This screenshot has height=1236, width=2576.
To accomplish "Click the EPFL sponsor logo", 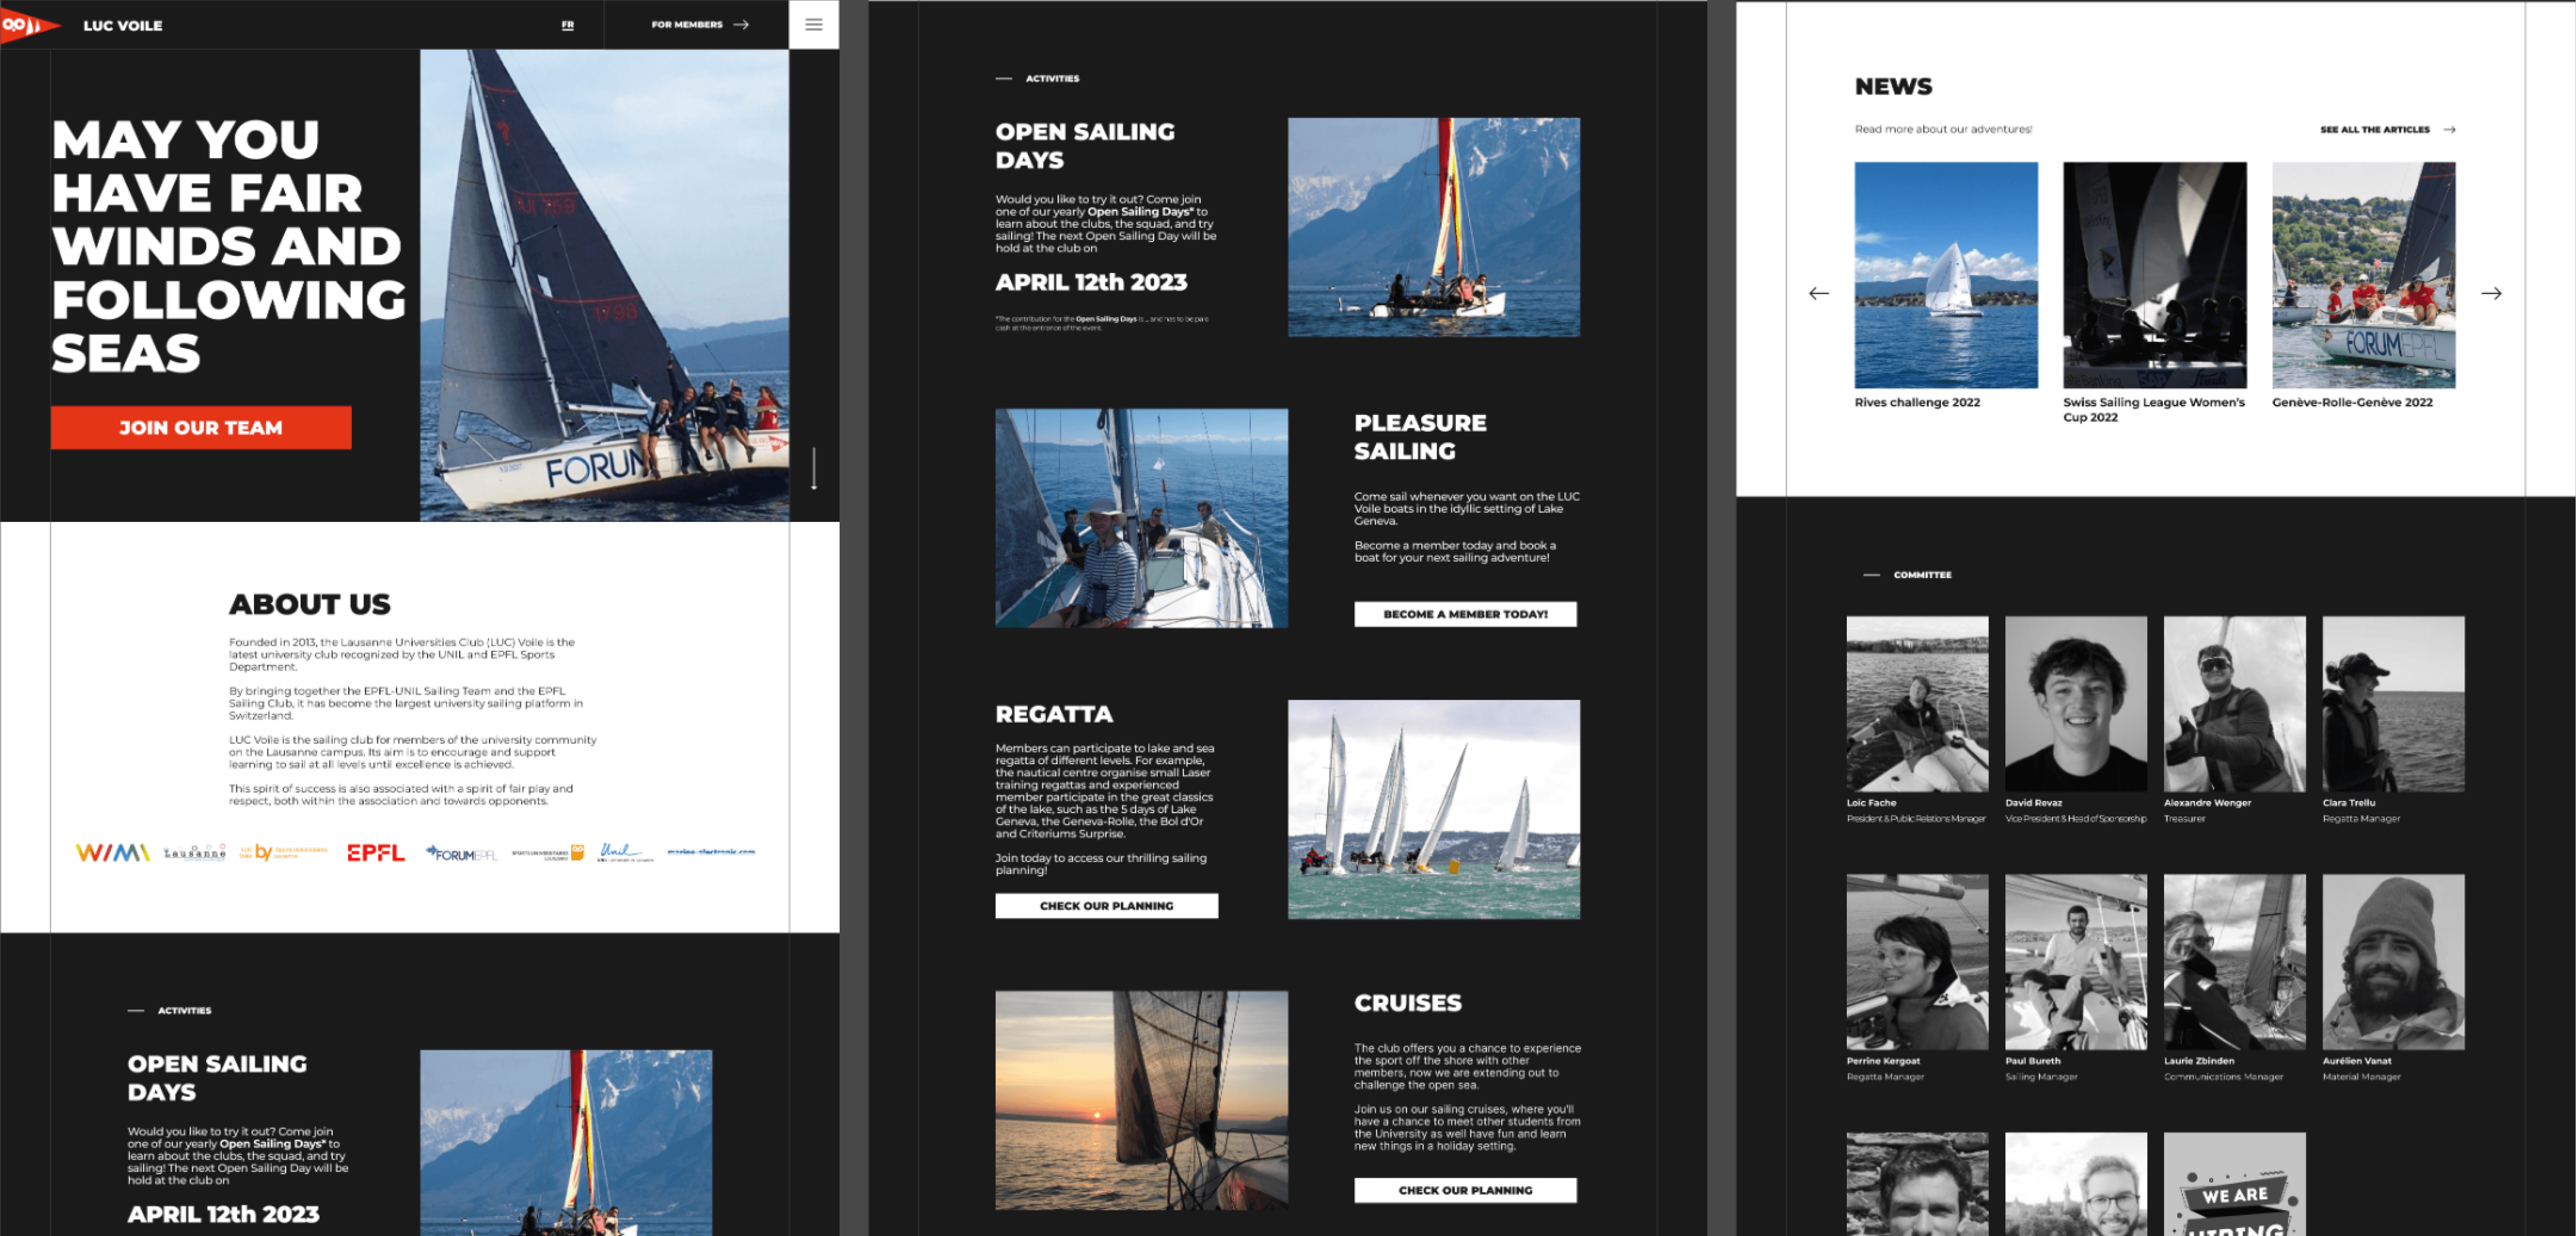I will tap(376, 852).
